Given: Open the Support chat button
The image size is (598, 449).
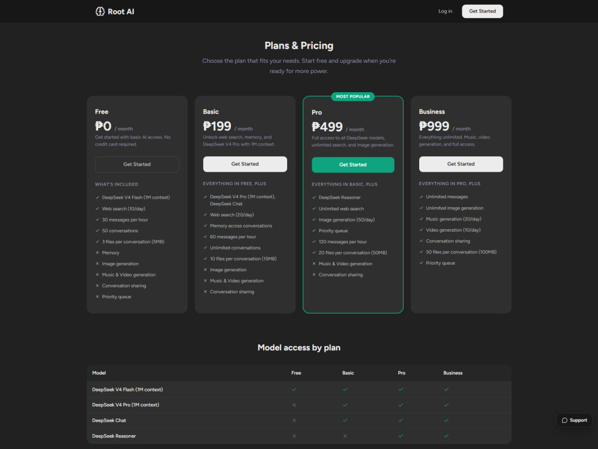Looking at the screenshot, I should (x=574, y=420).
